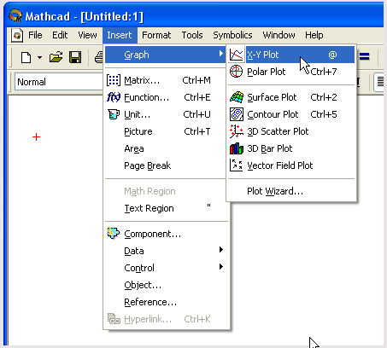Select Picture from Insert menu
Screen dimensions: 387x348
166,131
